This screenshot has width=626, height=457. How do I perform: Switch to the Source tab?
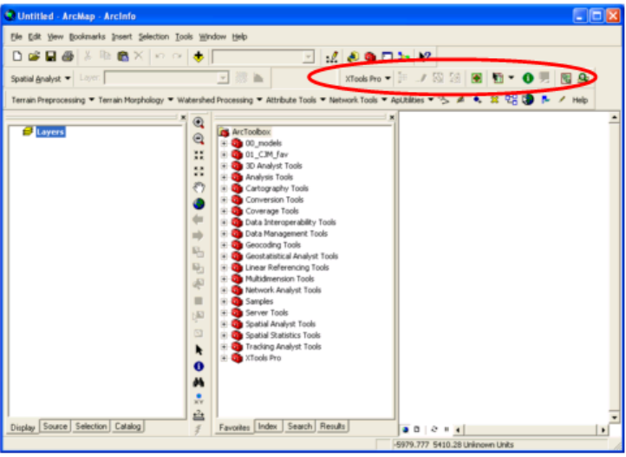[55, 426]
